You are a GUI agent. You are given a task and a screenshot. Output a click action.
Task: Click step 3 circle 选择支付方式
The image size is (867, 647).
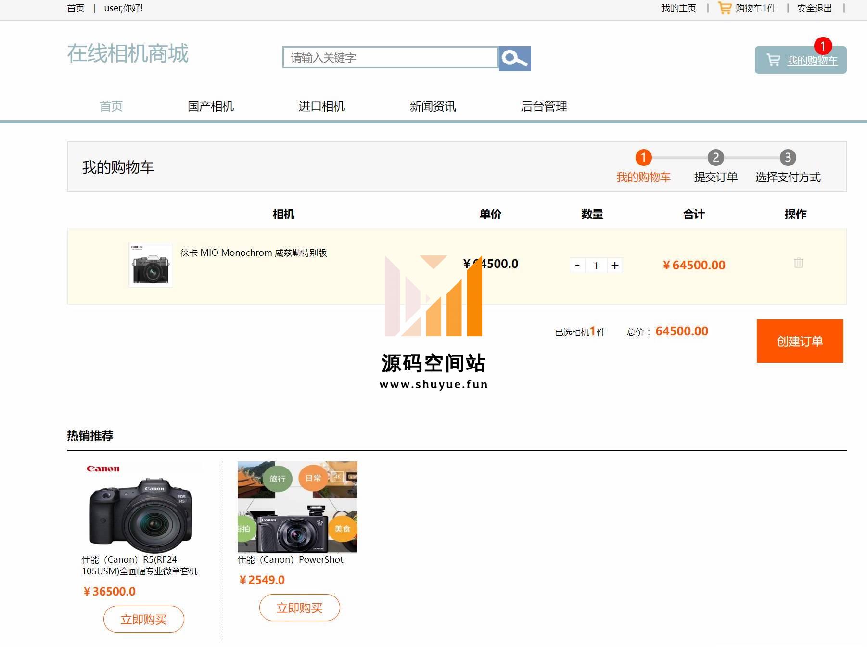click(x=788, y=157)
